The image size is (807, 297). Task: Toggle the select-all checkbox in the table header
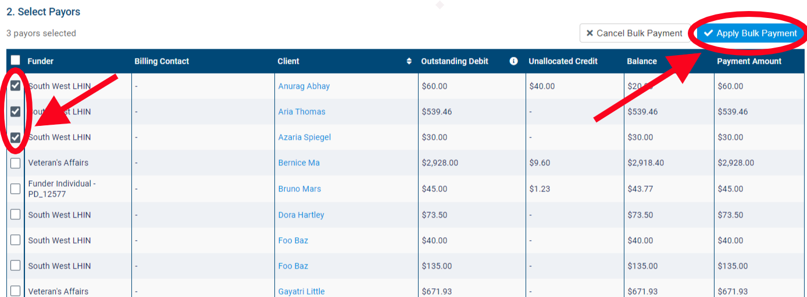(x=15, y=60)
